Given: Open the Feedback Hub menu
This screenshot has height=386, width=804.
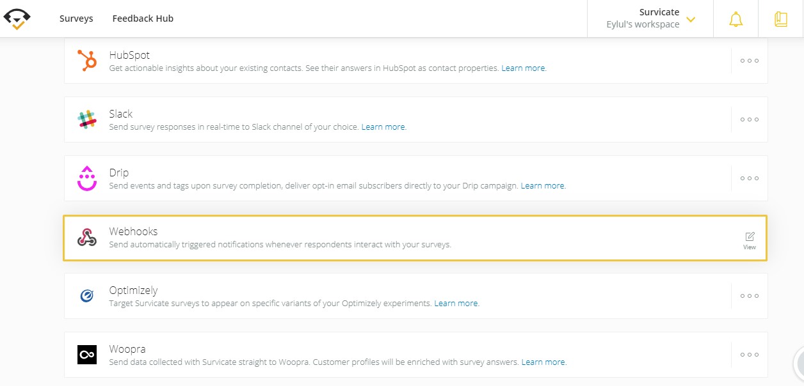Looking at the screenshot, I should click(143, 19).
